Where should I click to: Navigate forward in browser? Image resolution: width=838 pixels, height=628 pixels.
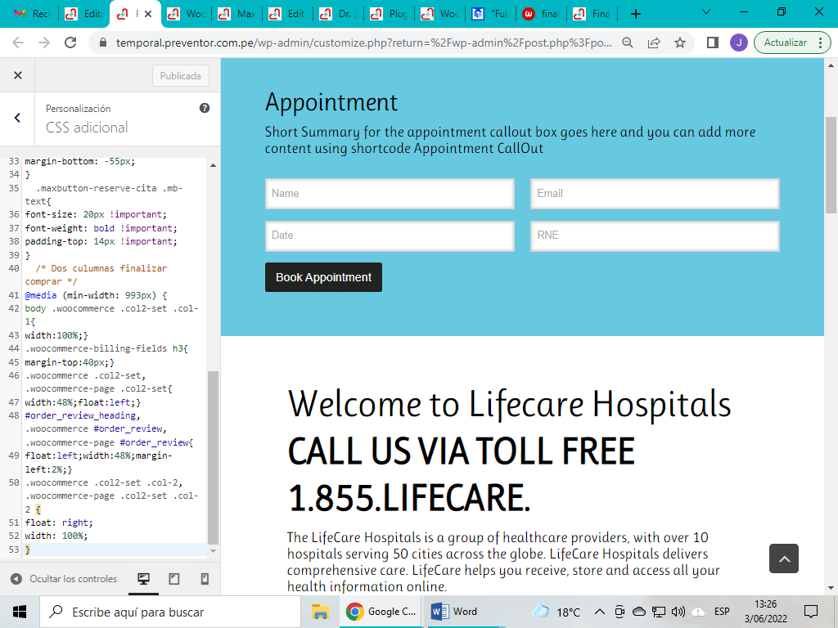point(44,43)
